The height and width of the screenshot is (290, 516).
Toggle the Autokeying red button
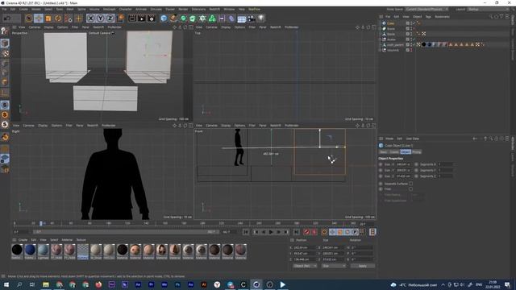(x=314, y=232)
